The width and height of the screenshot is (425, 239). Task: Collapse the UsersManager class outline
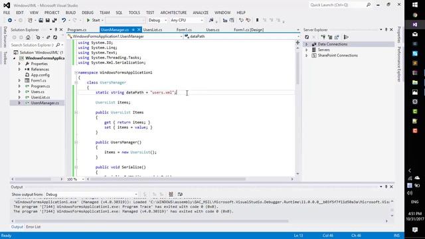pyautogui.click(x=76, y=82)
